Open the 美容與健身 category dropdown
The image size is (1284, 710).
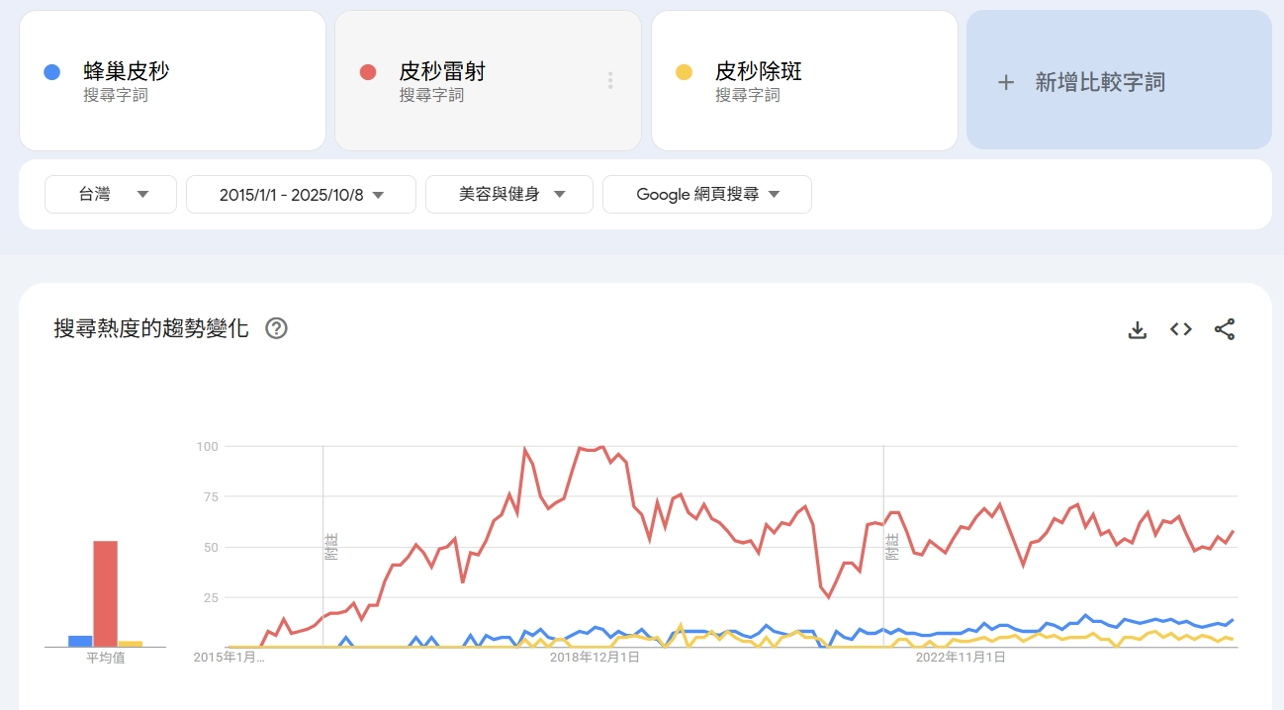[508, 194]
